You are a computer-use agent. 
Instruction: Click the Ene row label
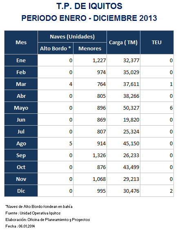(x=21, y=60)
